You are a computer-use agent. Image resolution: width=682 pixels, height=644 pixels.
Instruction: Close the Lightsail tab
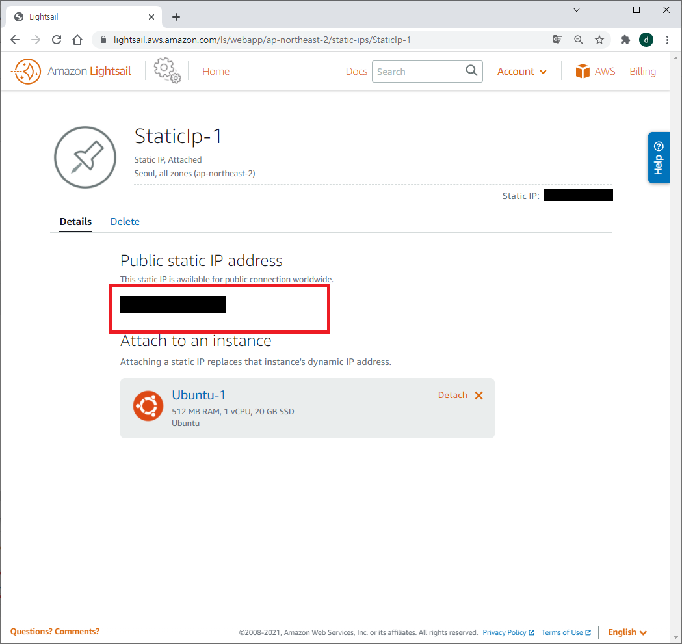(151, 17)
